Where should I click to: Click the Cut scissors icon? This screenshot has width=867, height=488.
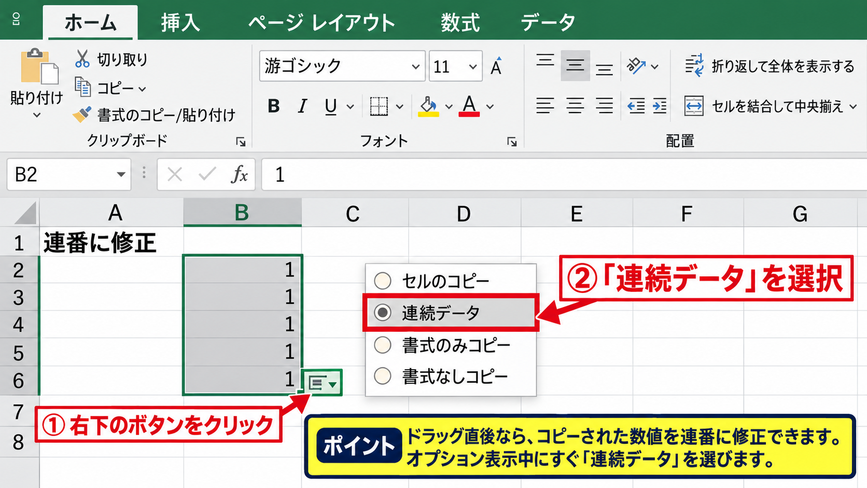[82, 59]
